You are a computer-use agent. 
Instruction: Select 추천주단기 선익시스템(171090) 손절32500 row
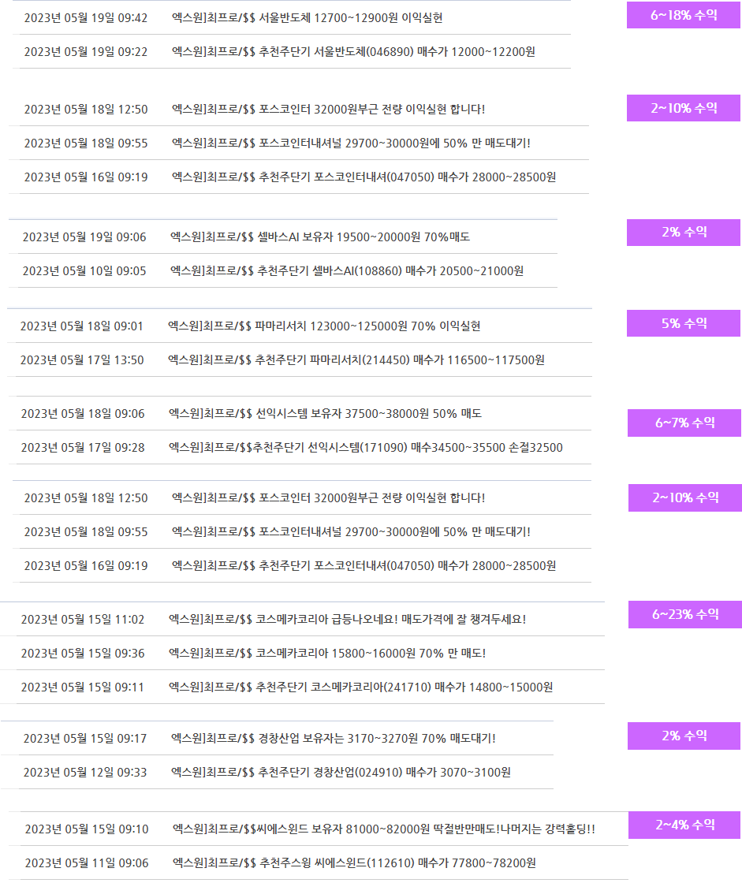(365, 448)
